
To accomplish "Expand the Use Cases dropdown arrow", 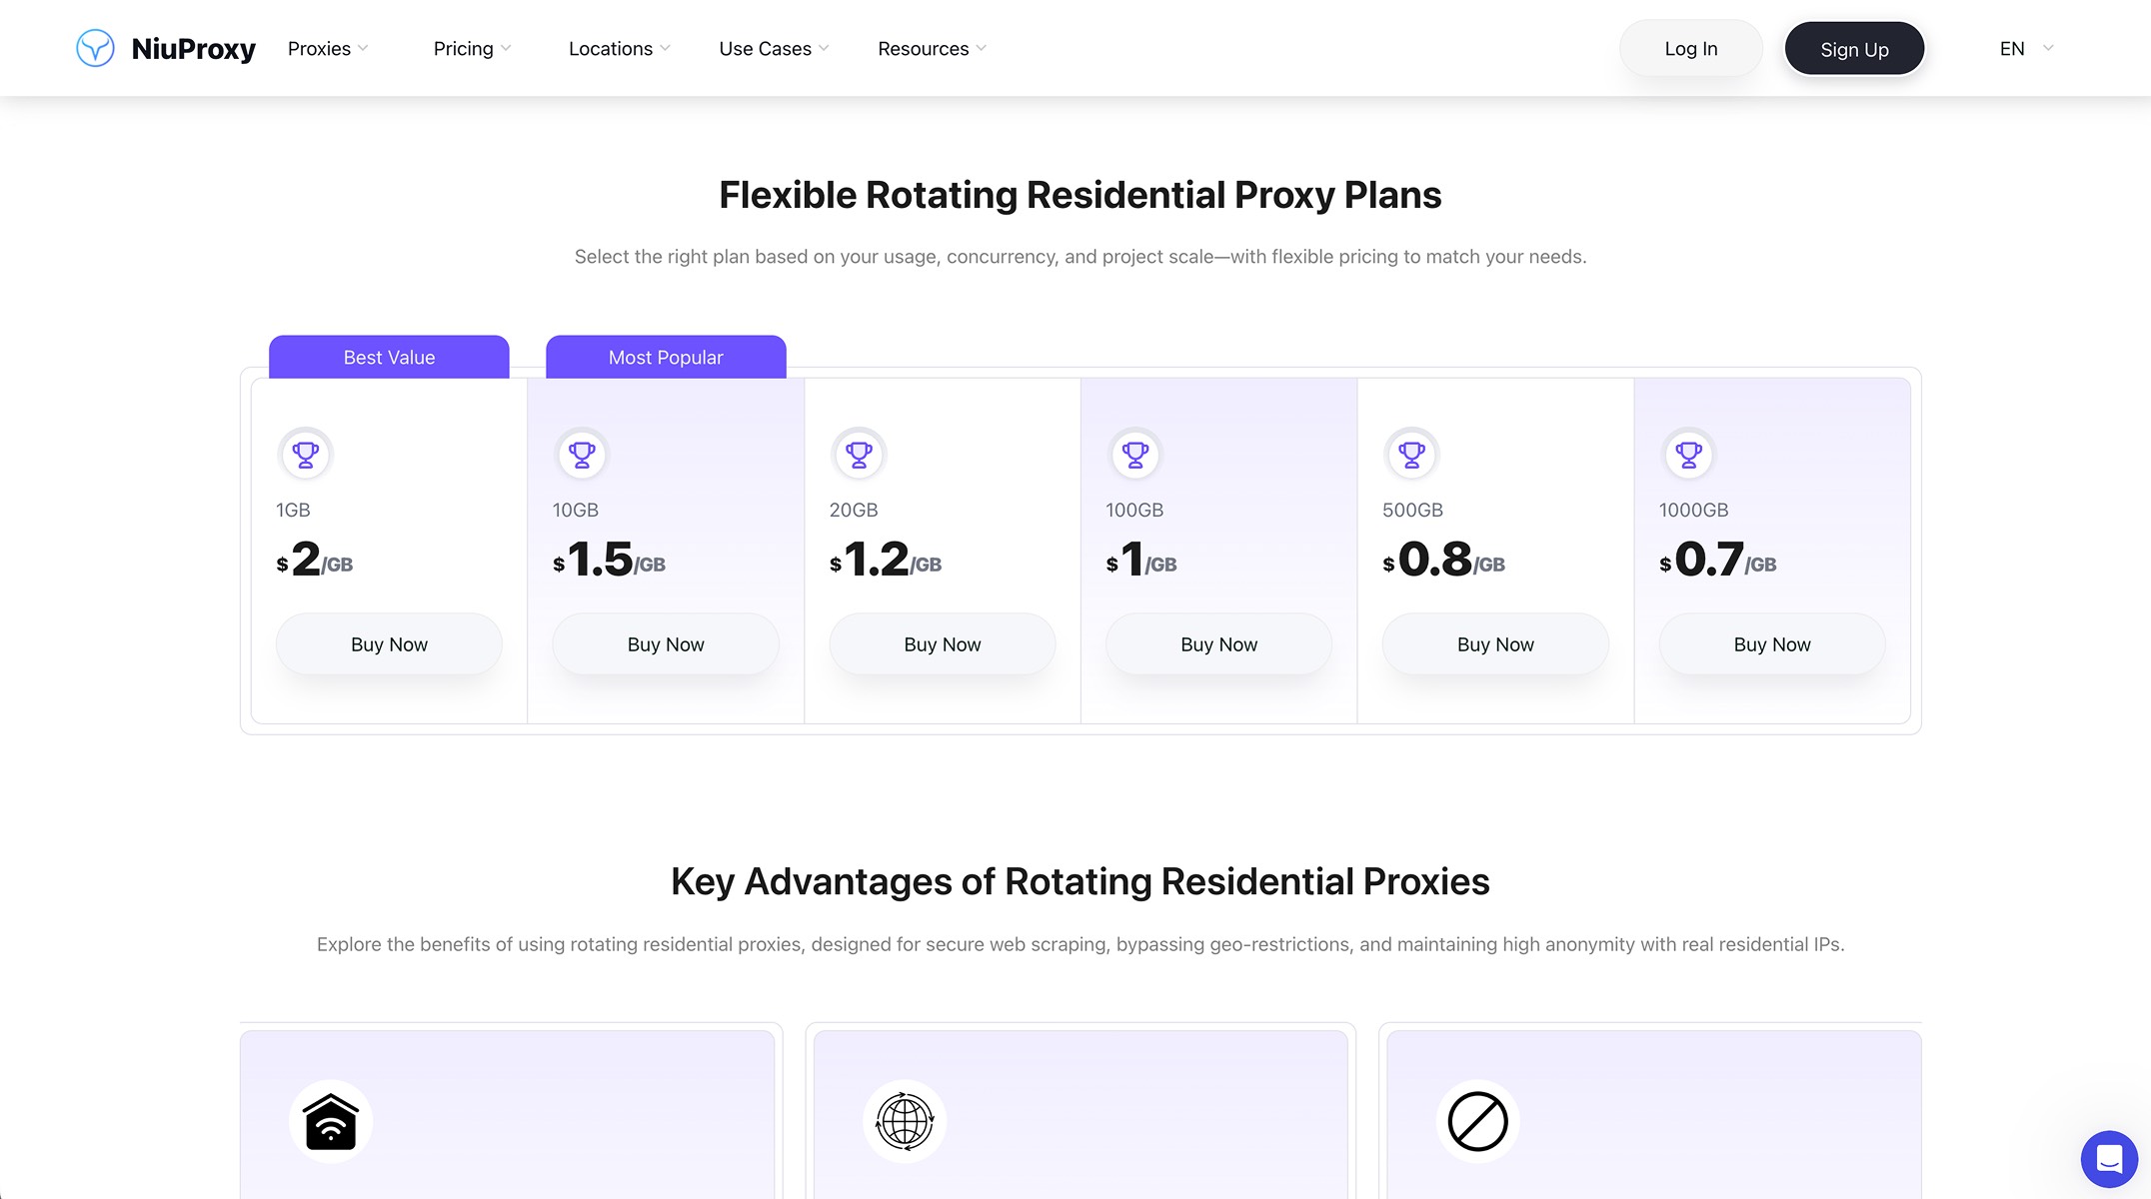I will (x=824, y=48).
